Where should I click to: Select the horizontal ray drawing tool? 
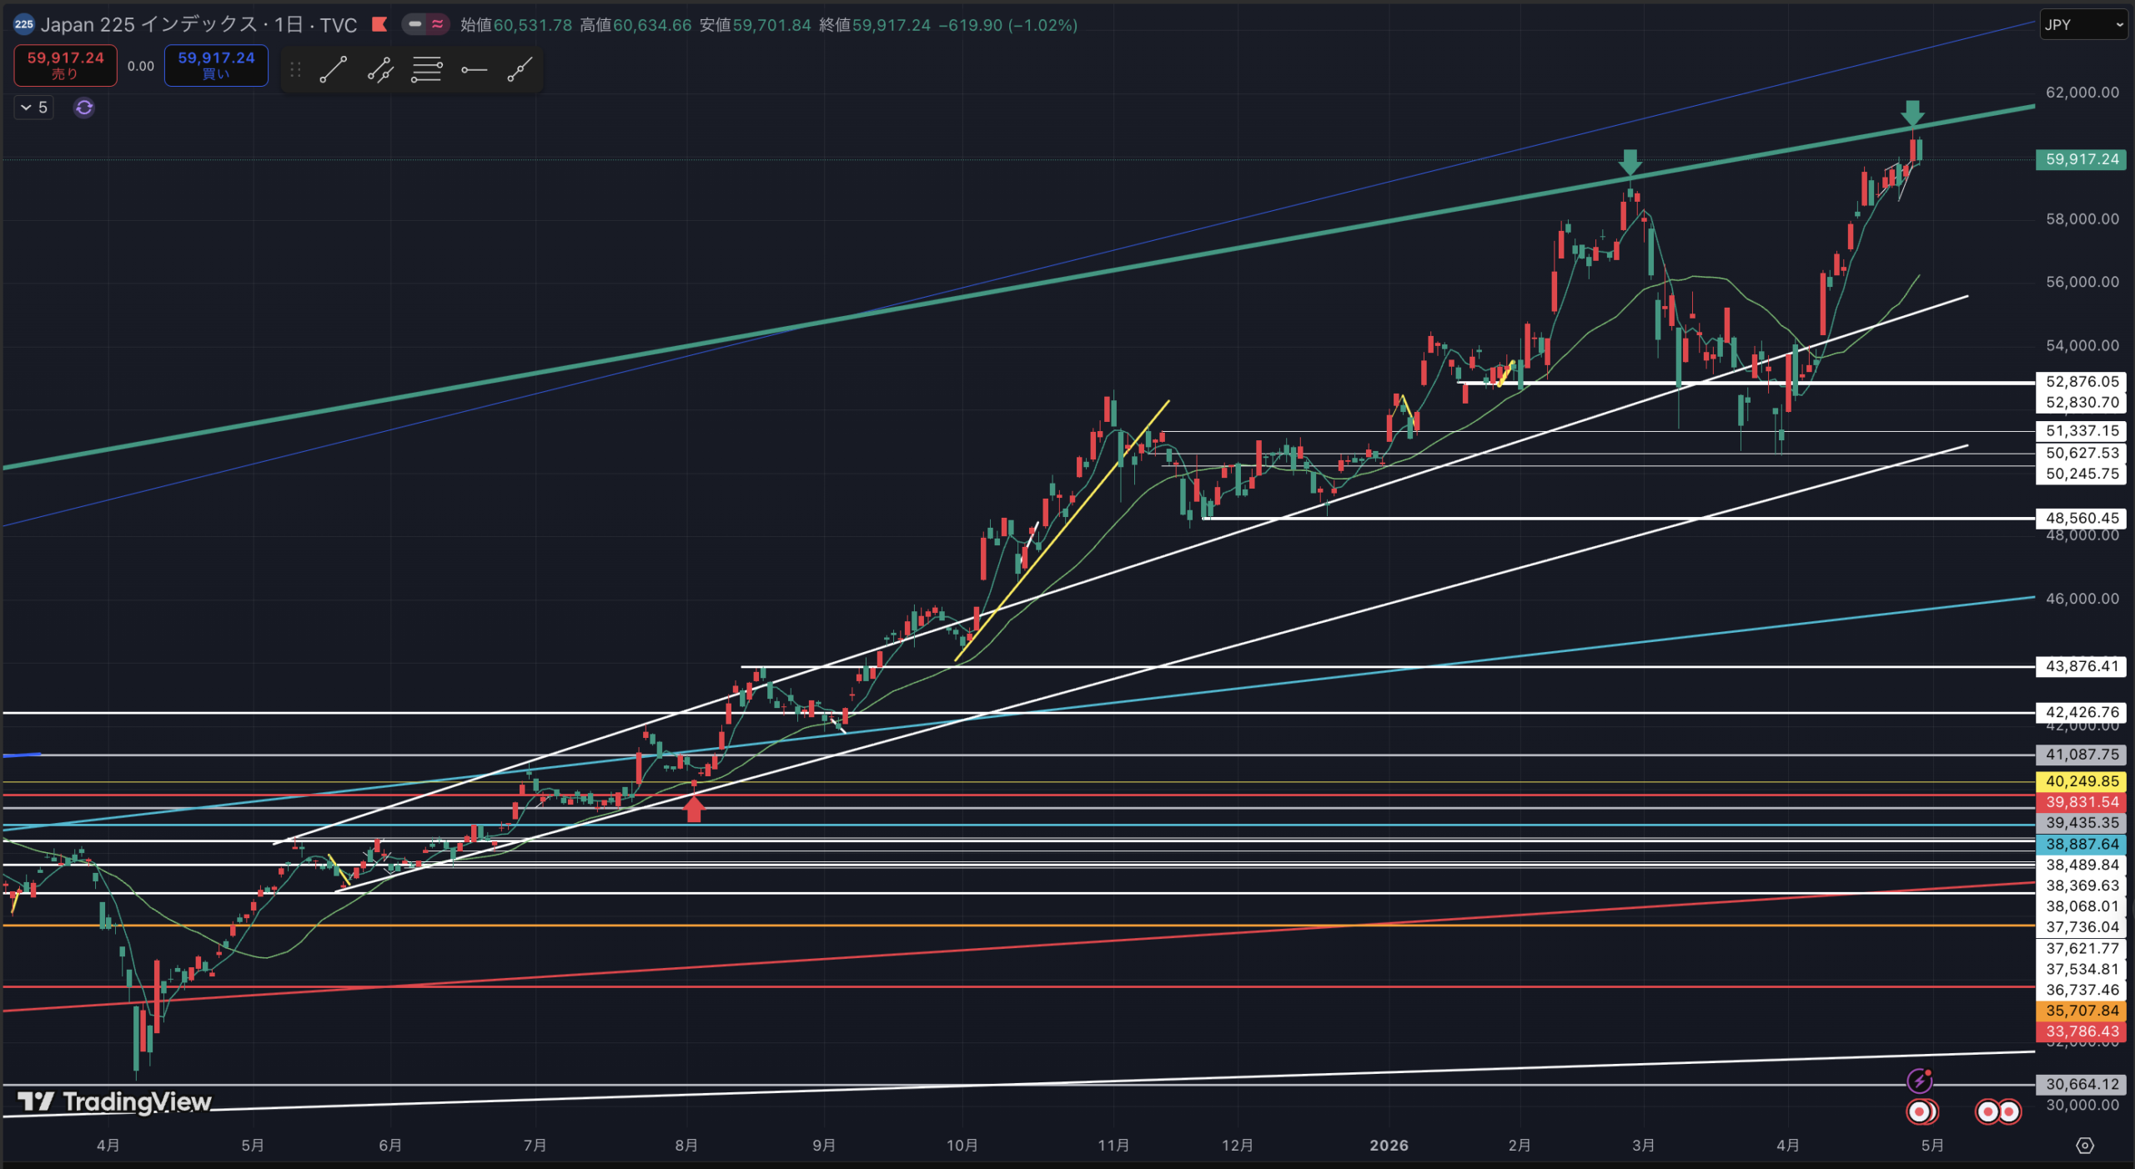tap(474, 70)
